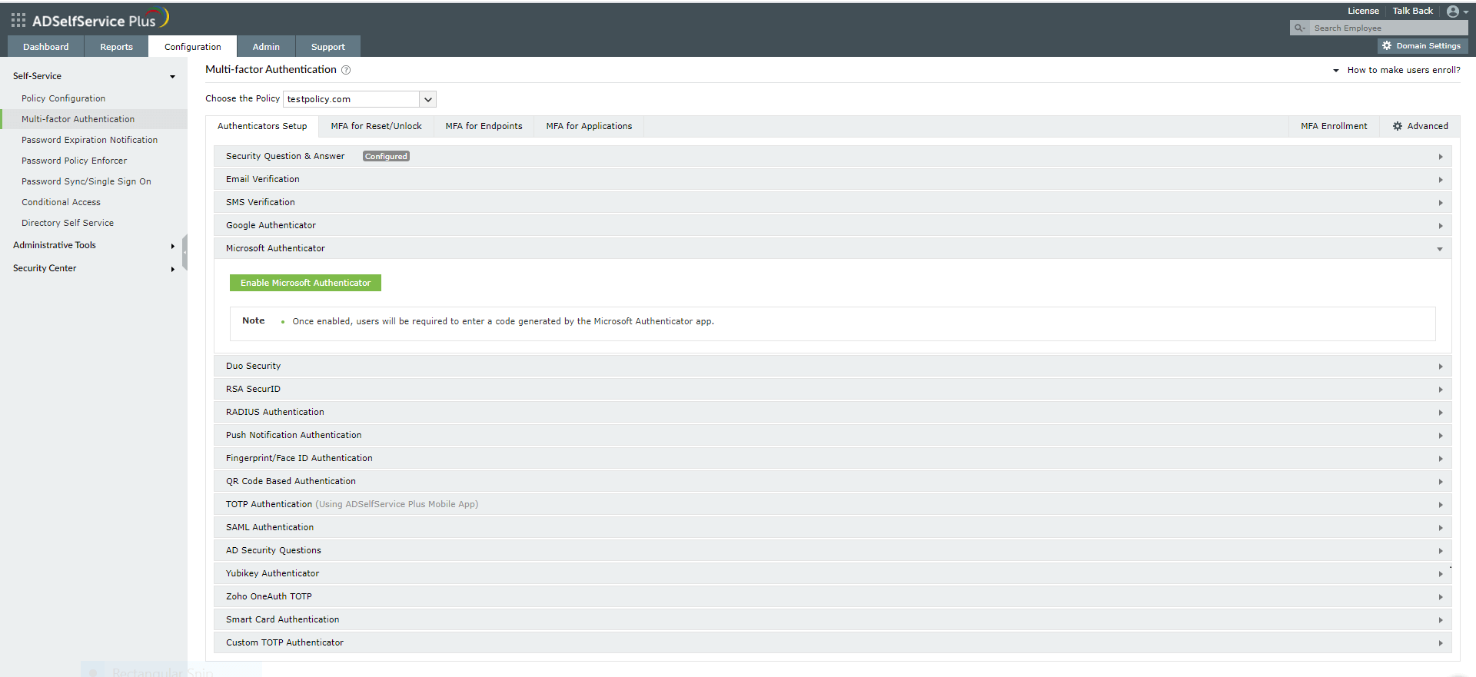The width and height of the screenshot is (1476, 677).
Task: Expand the AD Security Questions row
Action: 833,551
